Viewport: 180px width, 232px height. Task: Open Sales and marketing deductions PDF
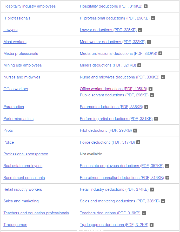[x=120, y=201]
